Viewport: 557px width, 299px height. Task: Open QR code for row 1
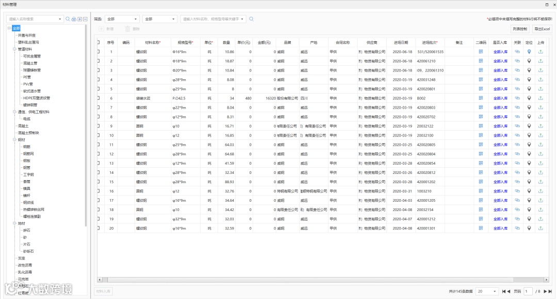click(x=481, y=52)
